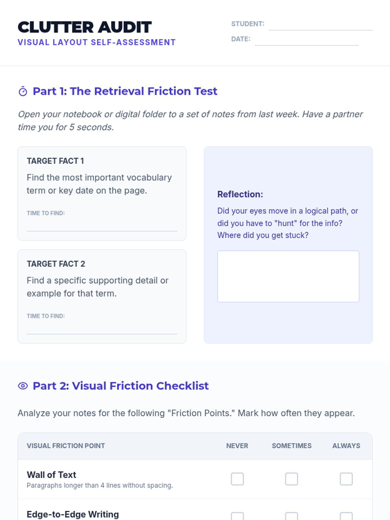Image resolution: width=390 pixels, height=520 pixels.
Task: Check Always for Wall of Text
Action: (346, 479)
